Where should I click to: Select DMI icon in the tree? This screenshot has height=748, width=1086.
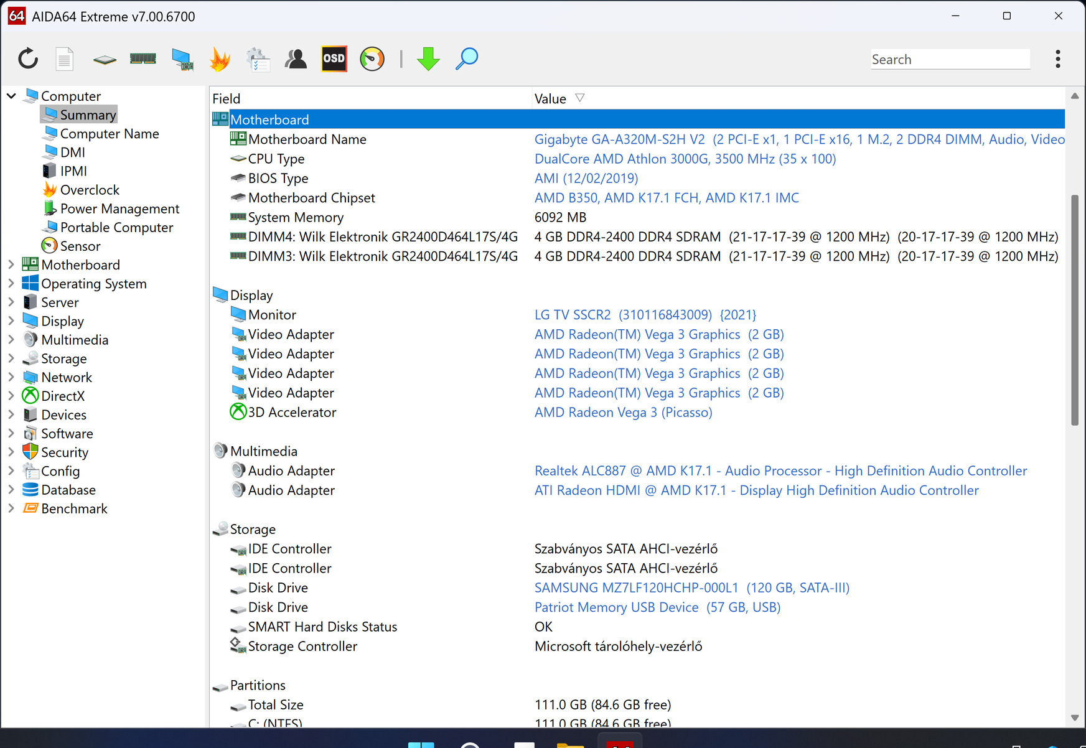pyautogui.click(x=50, y=152)
